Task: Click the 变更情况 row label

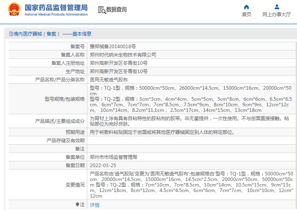Action: pos(75,185)
